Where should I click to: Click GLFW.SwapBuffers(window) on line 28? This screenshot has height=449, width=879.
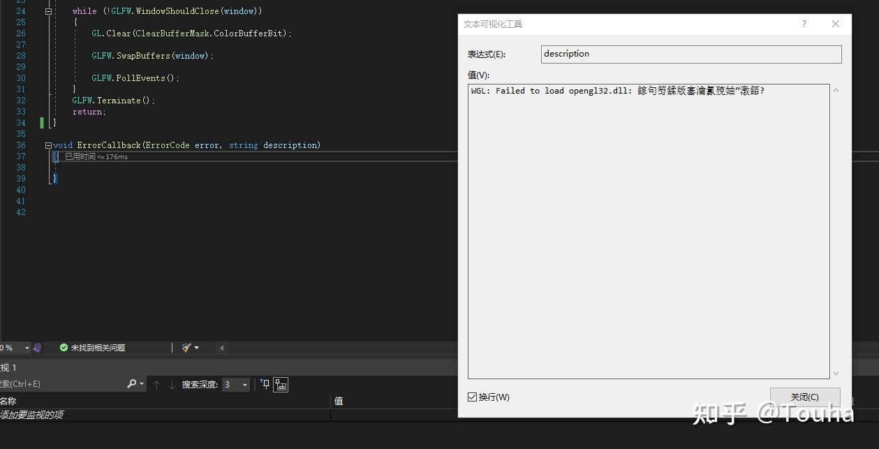(151, 56)
